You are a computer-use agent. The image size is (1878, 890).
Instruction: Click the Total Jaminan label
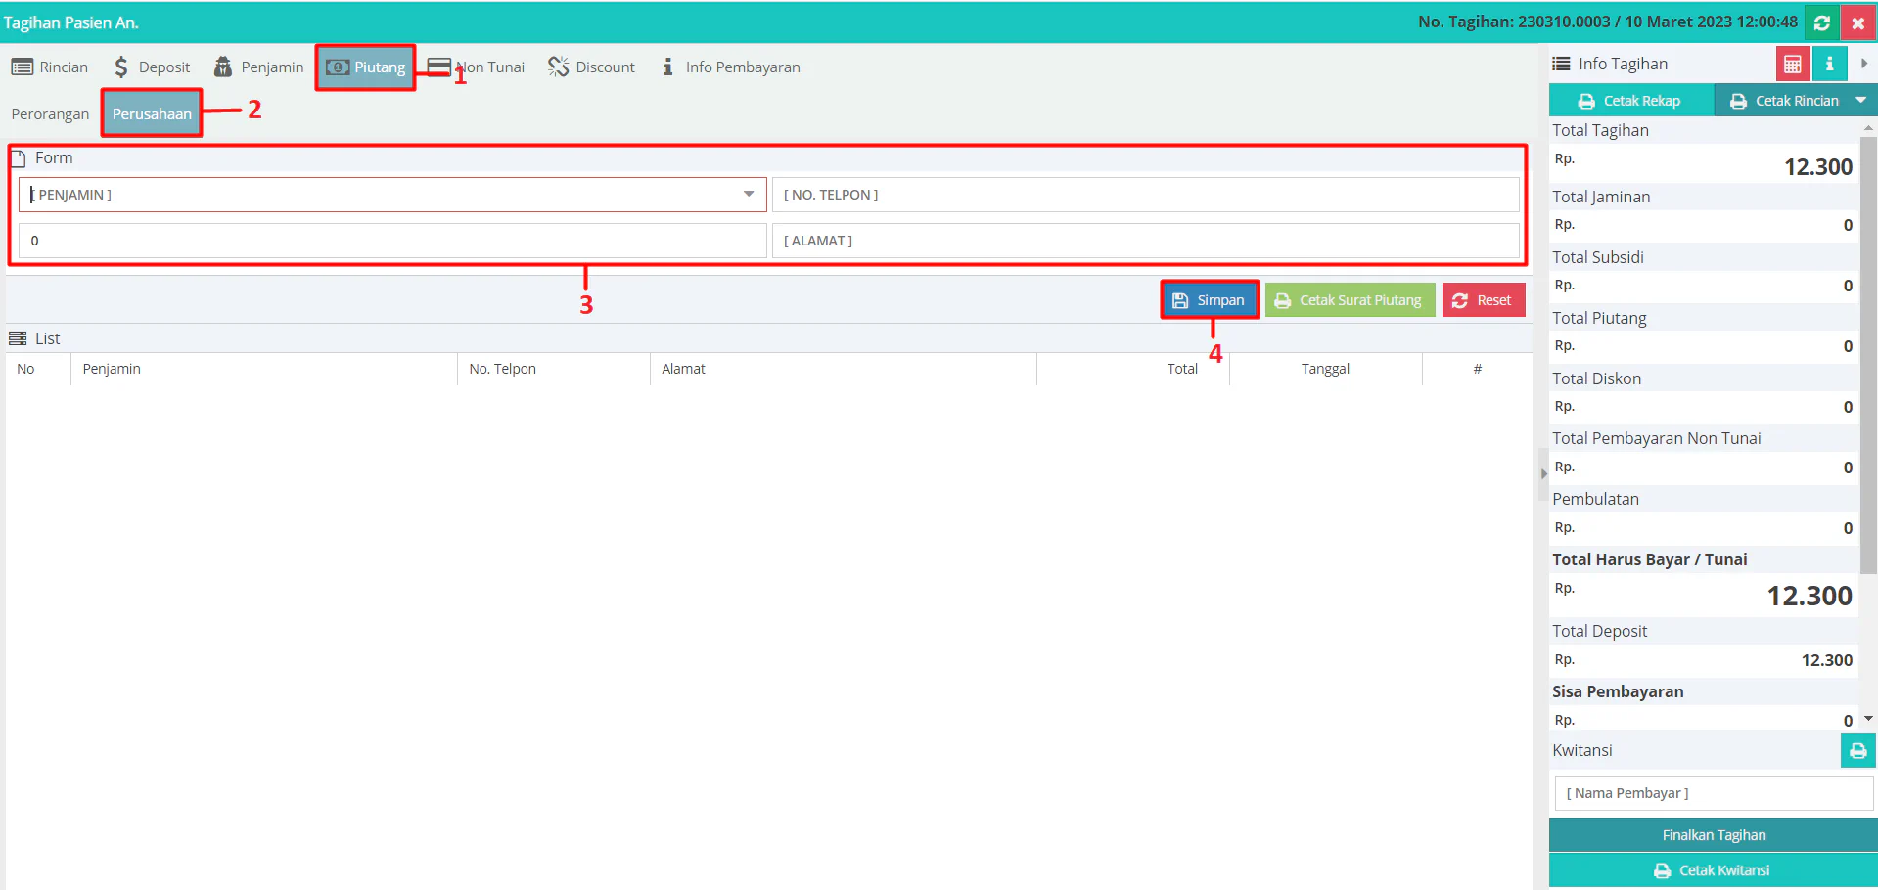[1601, 197]
